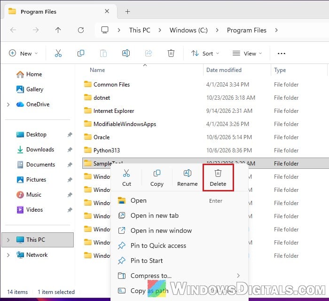The height and width of the screenshot is (301, 329).
Task: Unpin Desktop using its pin icon
Action: tap(70, 135)
